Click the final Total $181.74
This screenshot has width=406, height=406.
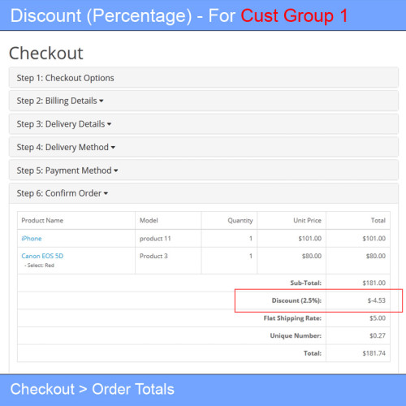[374, 353]
